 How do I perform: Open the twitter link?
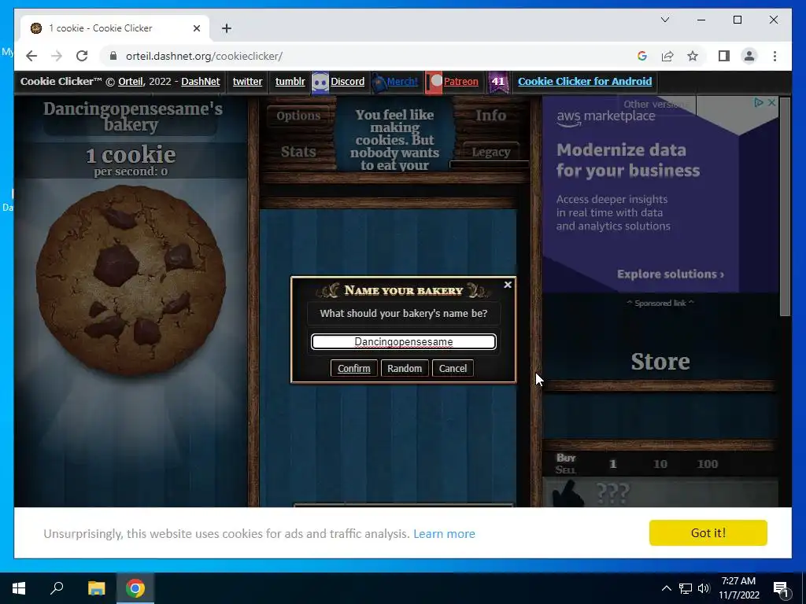pyautogui.click(x=247, y=82)
